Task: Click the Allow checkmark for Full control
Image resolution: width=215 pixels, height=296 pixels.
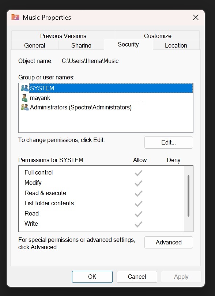Action: [x=138, y=172]
